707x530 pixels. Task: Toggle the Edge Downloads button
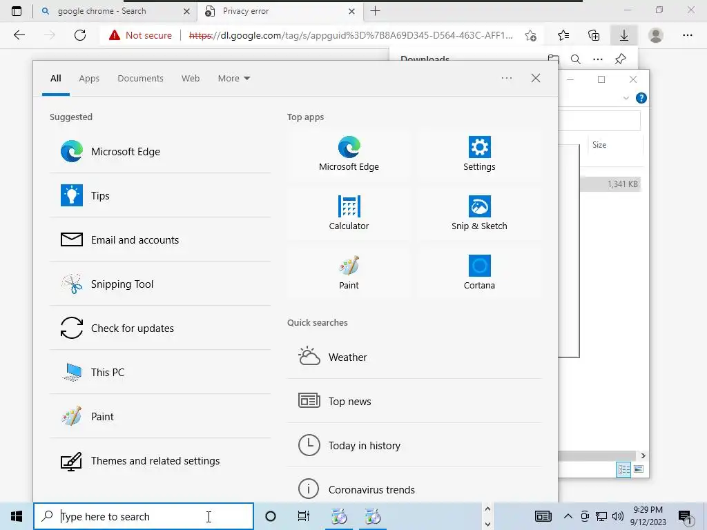(x=624, y=35)
